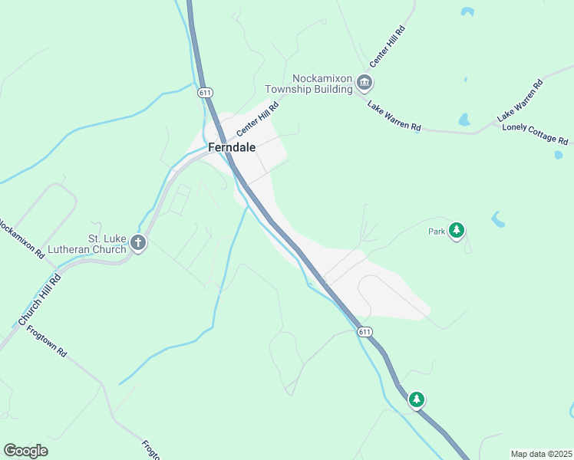Screen dimensions: 574x460
Task: Select the Center Hill Rd label at the top
Action: [388, 47]
